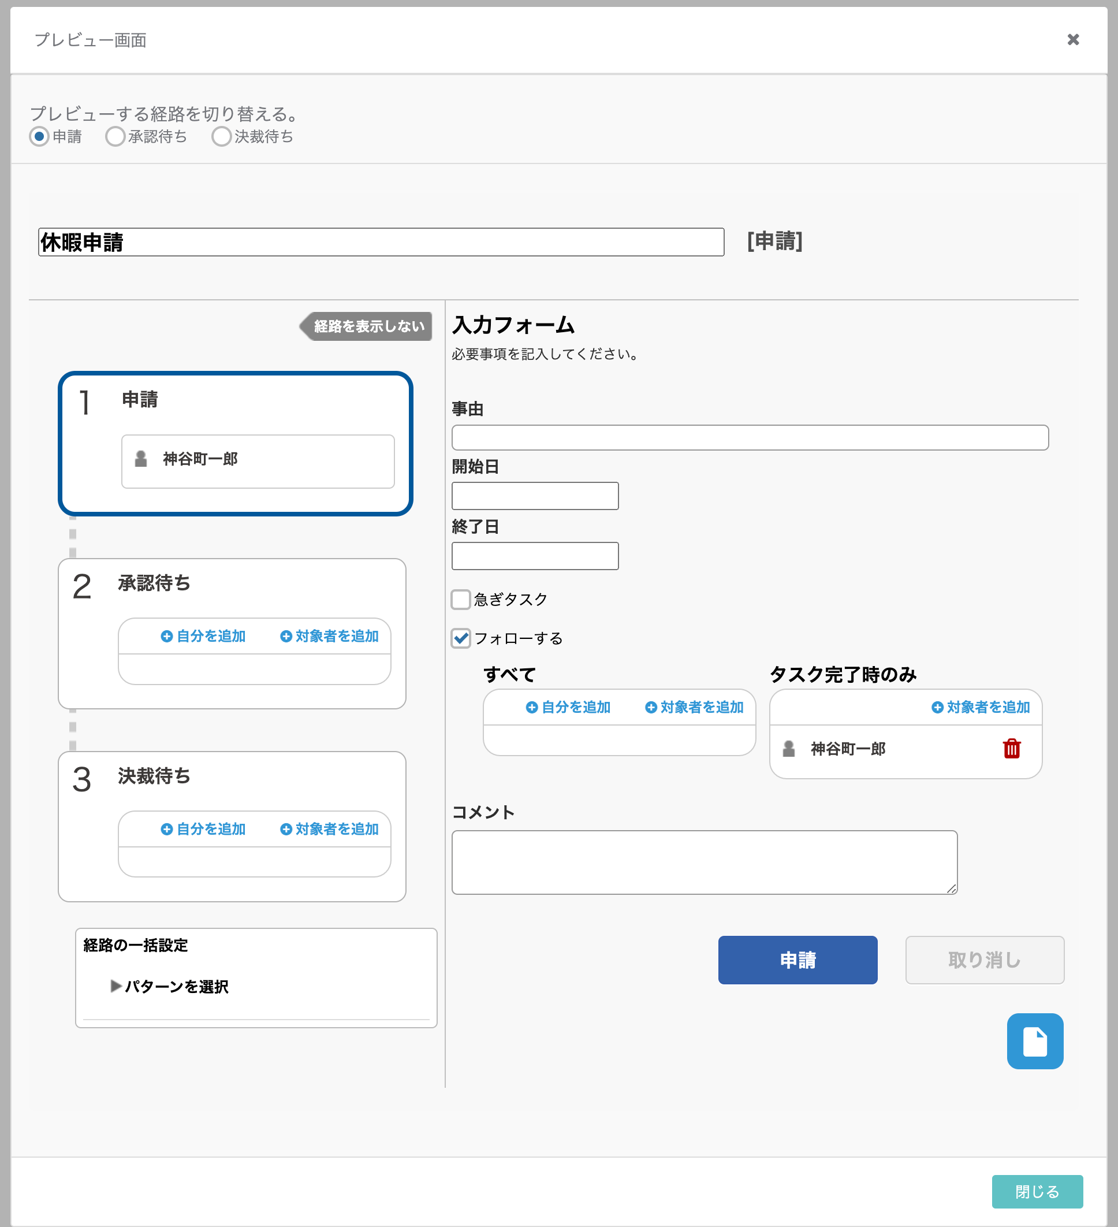Focus the 開始日 date field

(535, 496)
